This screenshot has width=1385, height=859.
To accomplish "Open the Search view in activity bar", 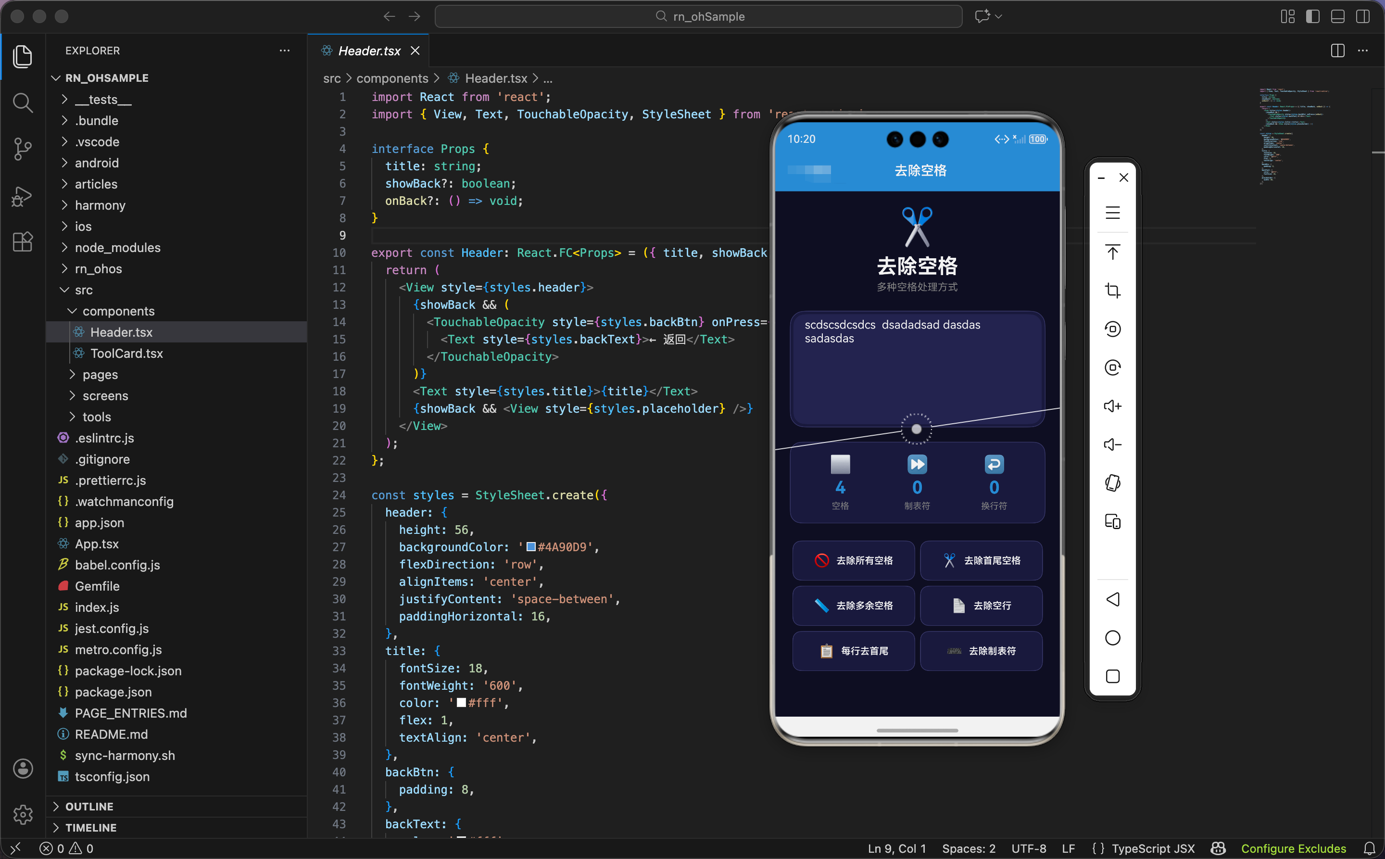I will click(x=23, y=103).
